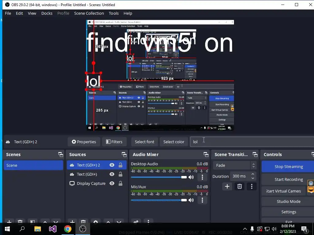This screenshot has height=235, width=314.
Task: Lock the Text (GDI+) source
Action: (120, 174)
